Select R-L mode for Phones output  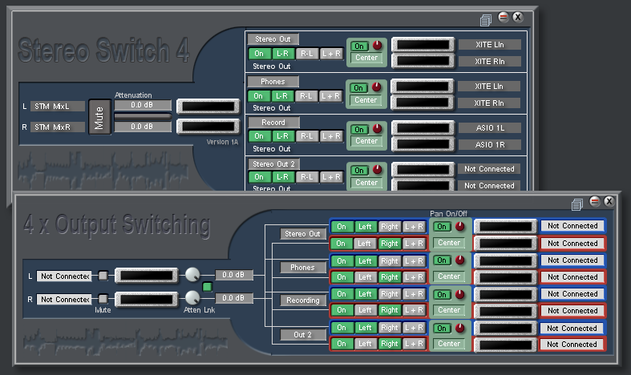click(x=306, y=96)
